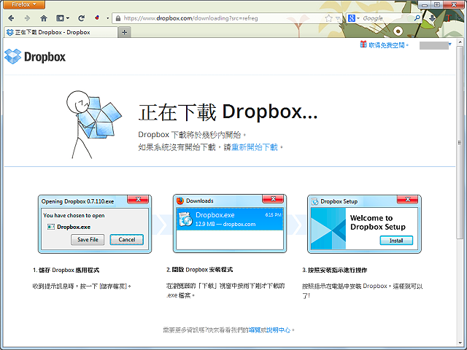Open a new tab with the plus button
This screenshot has height=350, width=467.
pyautogui.click(x=125, y=32)
